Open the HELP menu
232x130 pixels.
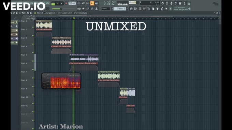(47, 3)
